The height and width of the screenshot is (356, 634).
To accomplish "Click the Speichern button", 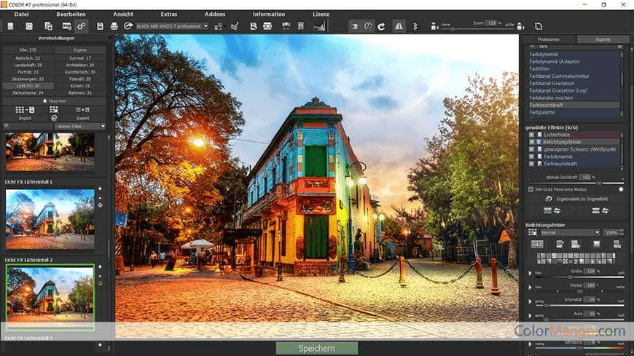I will 316,349.
